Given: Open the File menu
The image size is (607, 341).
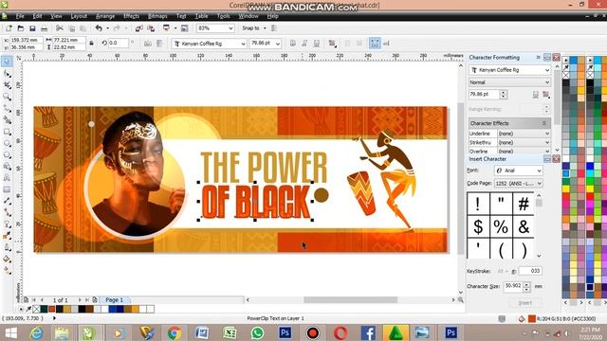Looking at the screenshot, I should [x=20, y=16].
